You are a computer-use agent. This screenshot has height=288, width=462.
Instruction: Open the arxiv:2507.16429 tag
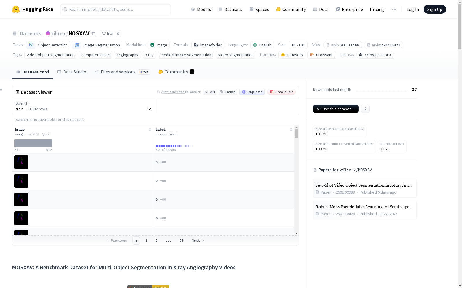[383, 45]
